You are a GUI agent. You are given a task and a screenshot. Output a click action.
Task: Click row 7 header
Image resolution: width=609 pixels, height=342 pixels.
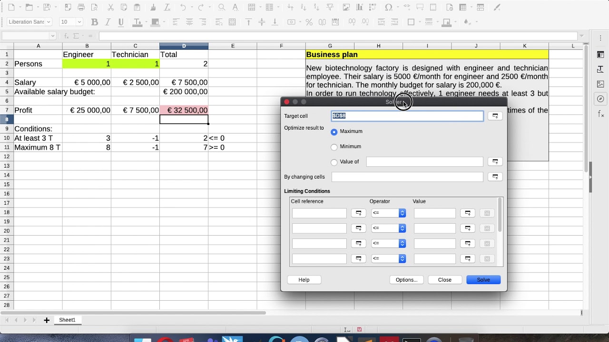(7, 110)
